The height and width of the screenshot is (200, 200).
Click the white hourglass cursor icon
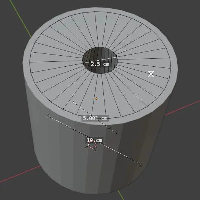(x=151, y=74)
